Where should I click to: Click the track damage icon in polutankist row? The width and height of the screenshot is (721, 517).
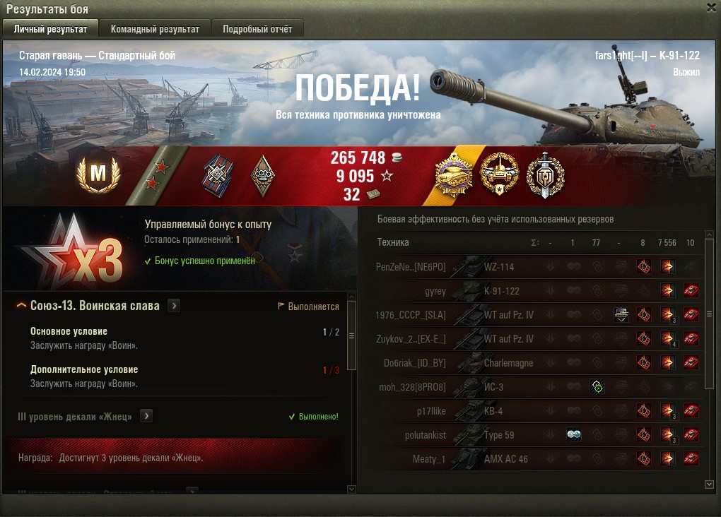pyautogui.click(x=574, y=434)
